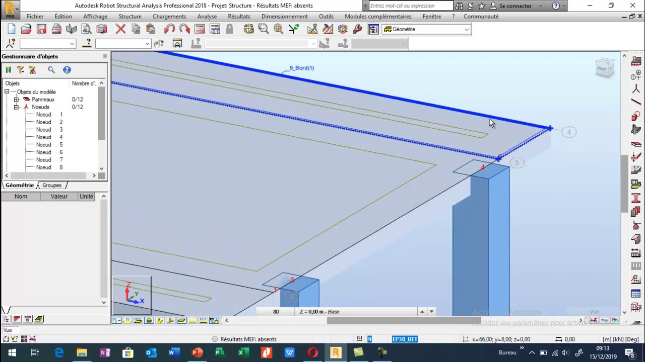Click the 3D view mode button

click(276, 312)
